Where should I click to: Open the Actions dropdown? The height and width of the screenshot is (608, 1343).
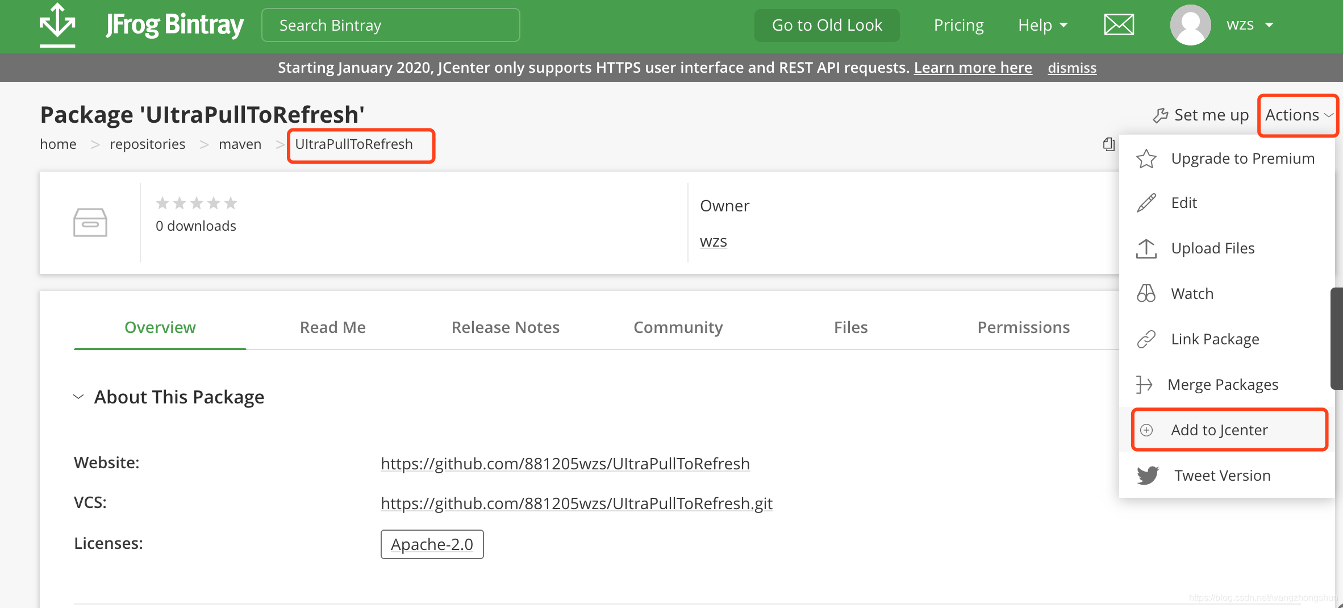click(x=1298, y=115)
